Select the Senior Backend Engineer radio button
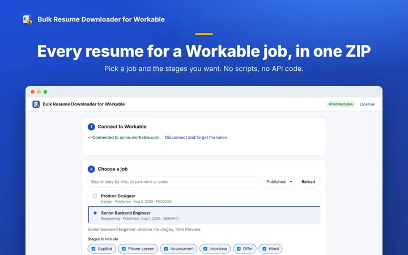This screenshot has height=255, width=408. click(95, 213)
